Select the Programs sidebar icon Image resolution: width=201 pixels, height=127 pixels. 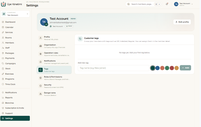point(3,79)
